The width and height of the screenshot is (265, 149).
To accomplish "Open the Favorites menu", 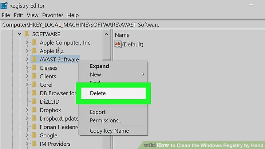I will pos(53,15).
